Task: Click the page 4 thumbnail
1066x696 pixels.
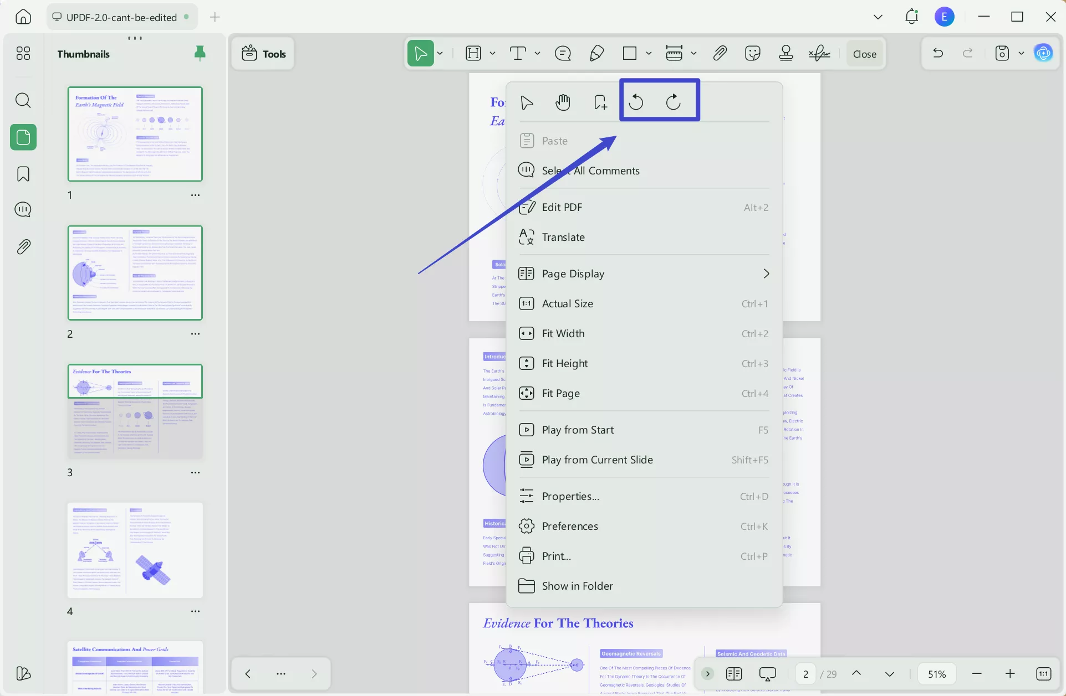Action: pos(135,550)
